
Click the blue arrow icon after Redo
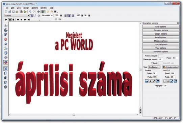coord(38,12)
